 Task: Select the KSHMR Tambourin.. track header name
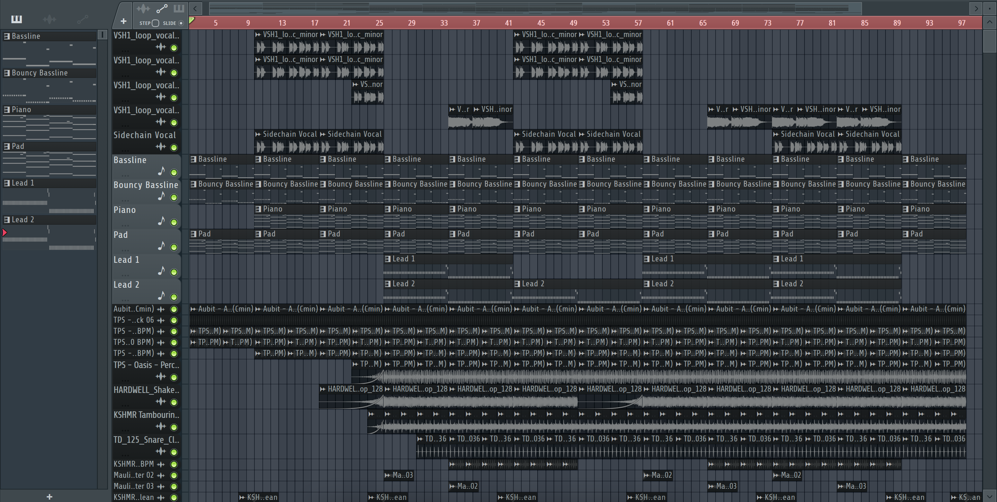click(x=146, y=415)
